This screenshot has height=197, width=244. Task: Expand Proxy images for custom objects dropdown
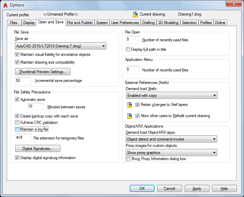click(171, 153)
